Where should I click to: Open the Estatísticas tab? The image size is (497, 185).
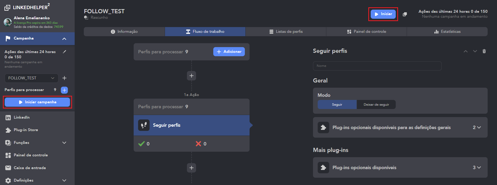(447, 31)
